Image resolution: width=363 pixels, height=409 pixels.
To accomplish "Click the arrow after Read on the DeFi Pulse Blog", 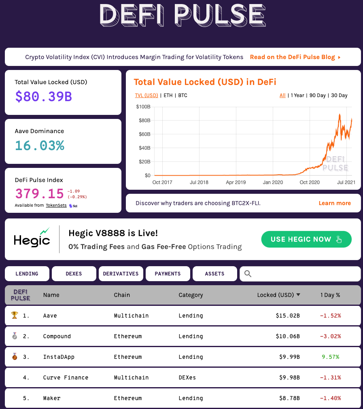I will 339,57.
